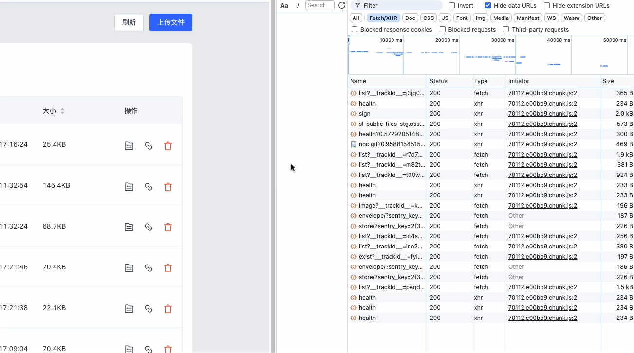Open folder icon for 68.7KB file

point(129,227)
